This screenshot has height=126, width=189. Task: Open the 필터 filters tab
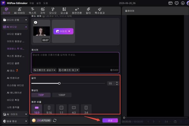point(88,11)
